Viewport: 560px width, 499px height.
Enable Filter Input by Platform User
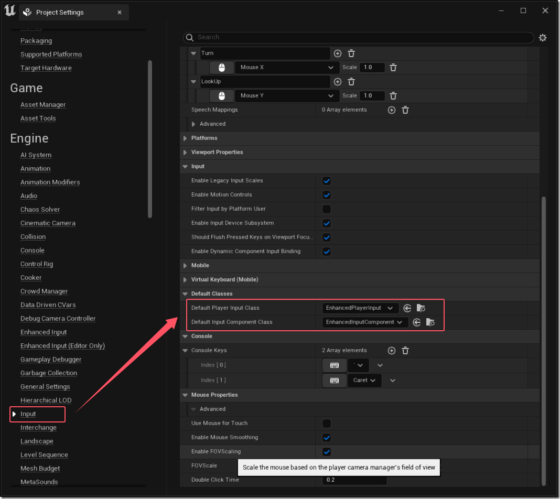327,209
